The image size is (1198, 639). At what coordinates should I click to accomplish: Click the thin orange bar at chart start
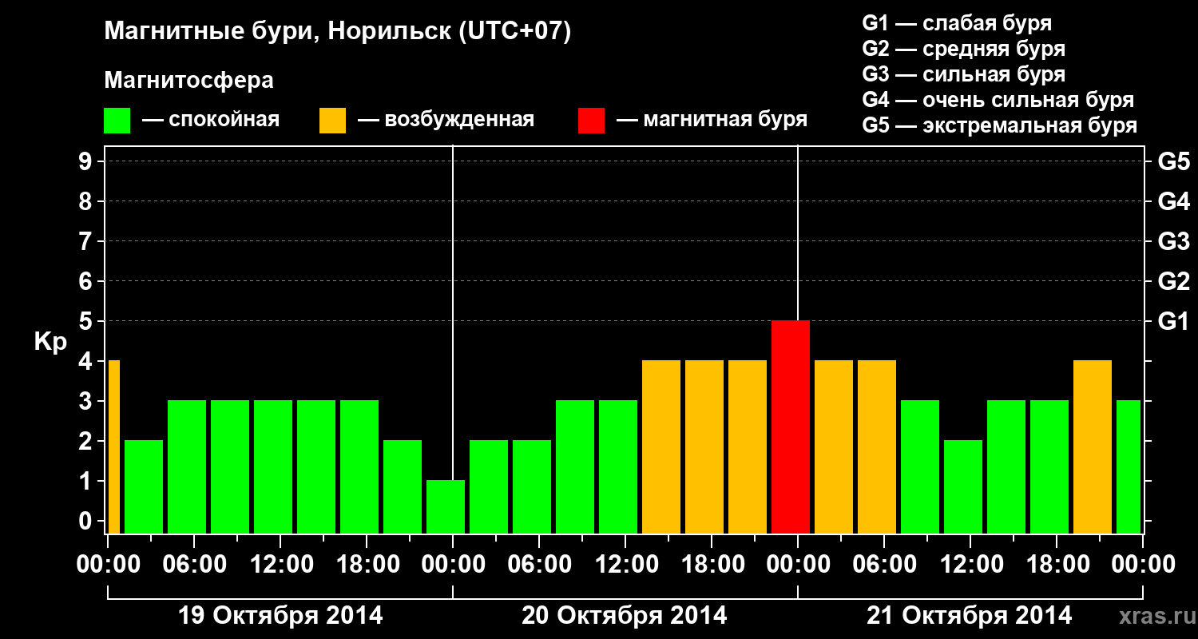[x=113, y=447]
